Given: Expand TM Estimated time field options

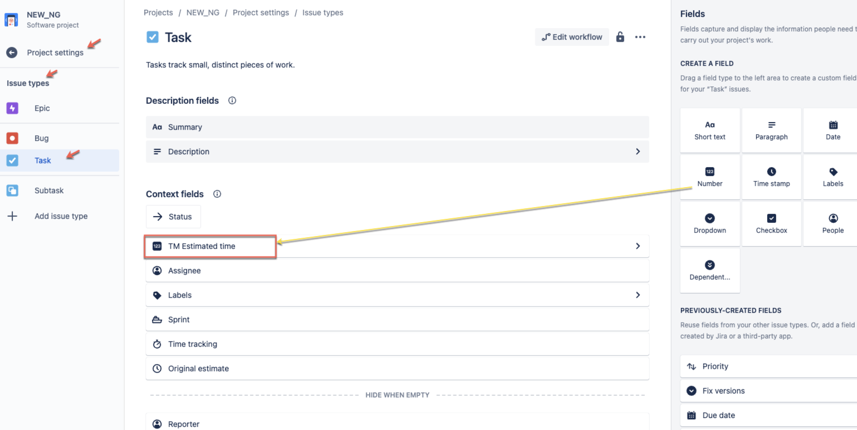Looking at the screenshot, I should click(x=637, y=246).
